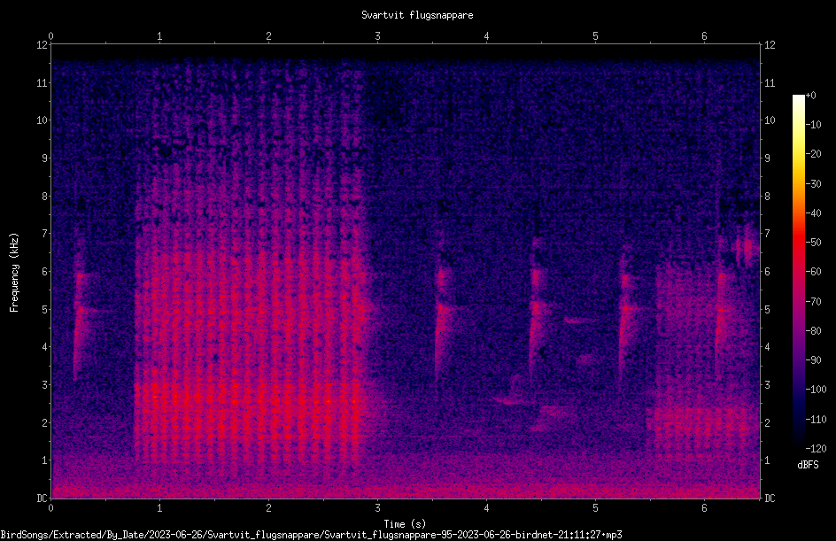Viewport: 836px width, 541px height.
Task: Click the '0' tick on the bottom time axis
Action: (x=50, y=508)
